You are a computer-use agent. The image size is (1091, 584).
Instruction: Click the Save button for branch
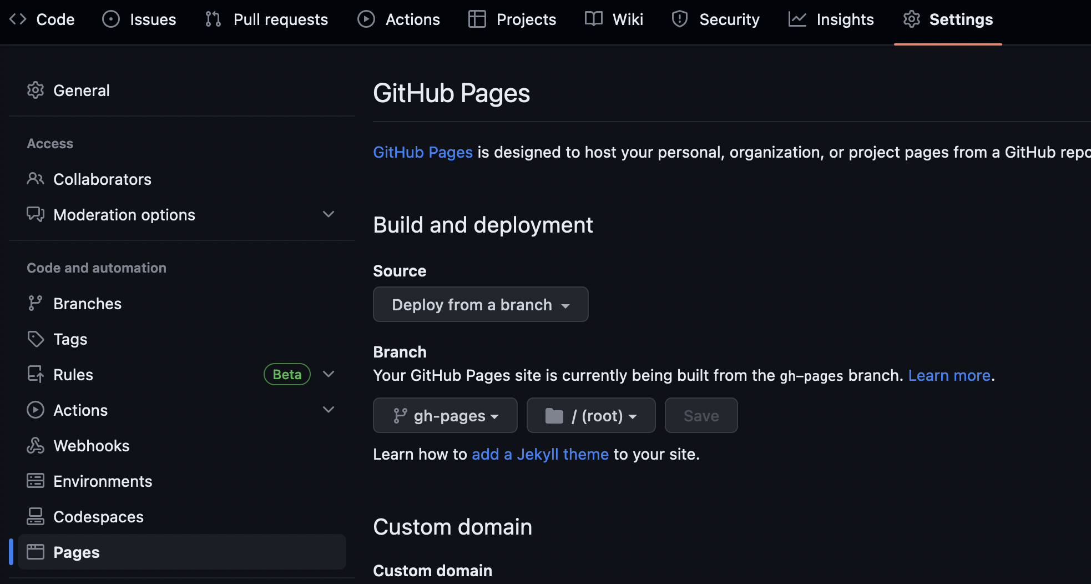[701, 415]
